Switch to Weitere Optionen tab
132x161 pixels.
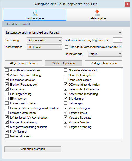click(x=64, y=63)
